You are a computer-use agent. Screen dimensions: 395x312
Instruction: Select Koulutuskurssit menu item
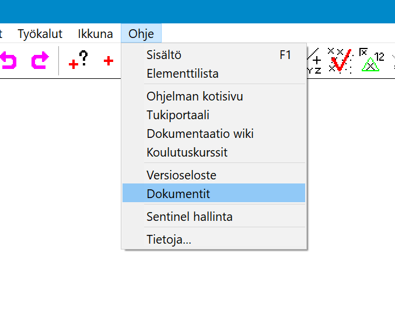click(x=187, y=152)
